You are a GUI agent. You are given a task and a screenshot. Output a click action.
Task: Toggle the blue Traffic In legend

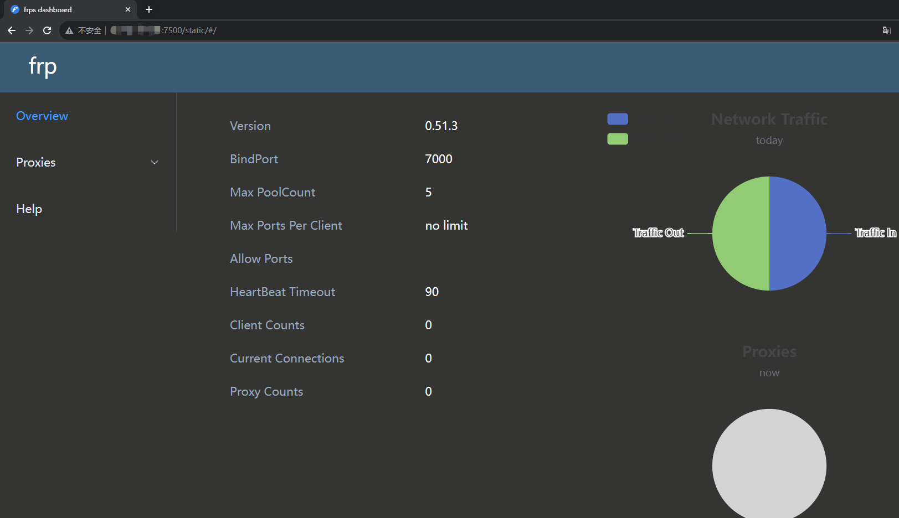[618, 119]
